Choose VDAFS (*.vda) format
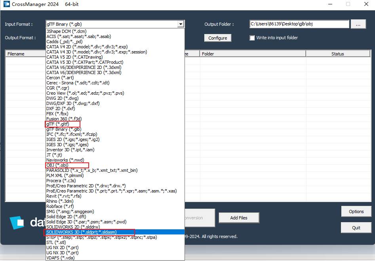This screenshot has height=261, width=375. [115, 258]
